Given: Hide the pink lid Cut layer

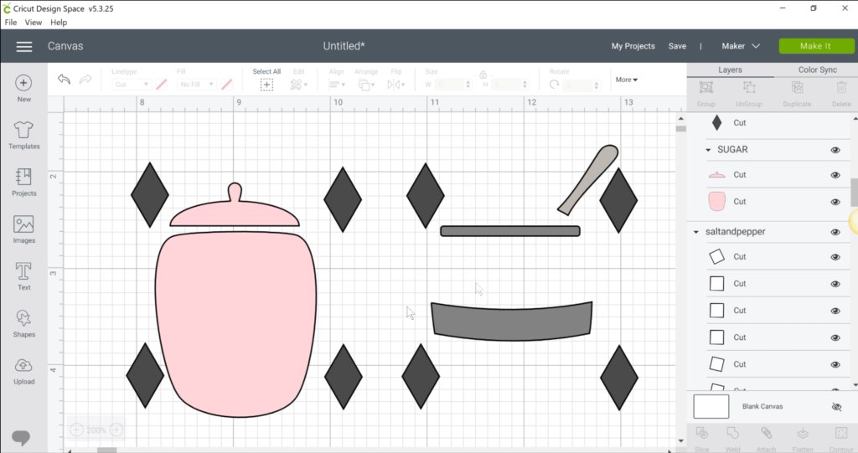Looking at the screenshot, I should tap(835, 175).
